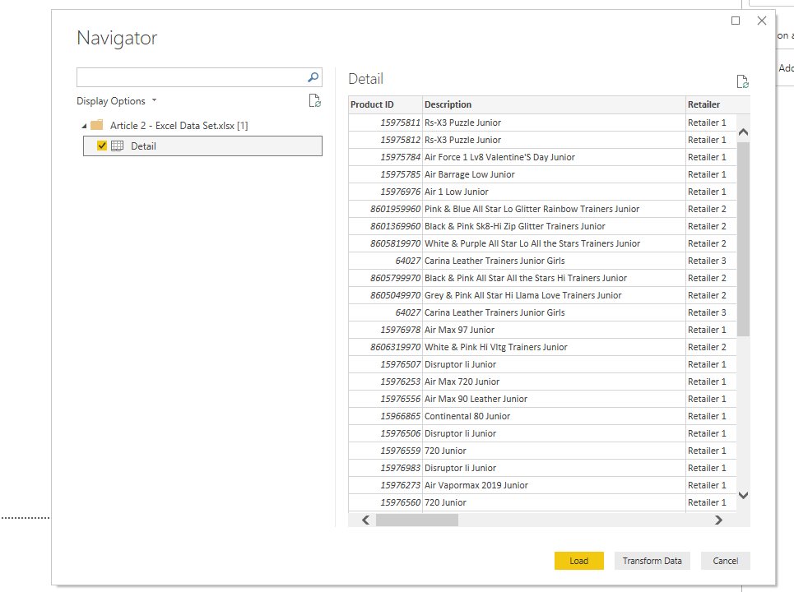Viewport: 794px width, 592px height.
Task: Click cell 'Air Max 720 Junior'
Action: pyautogui.click(x=554, y=382)
